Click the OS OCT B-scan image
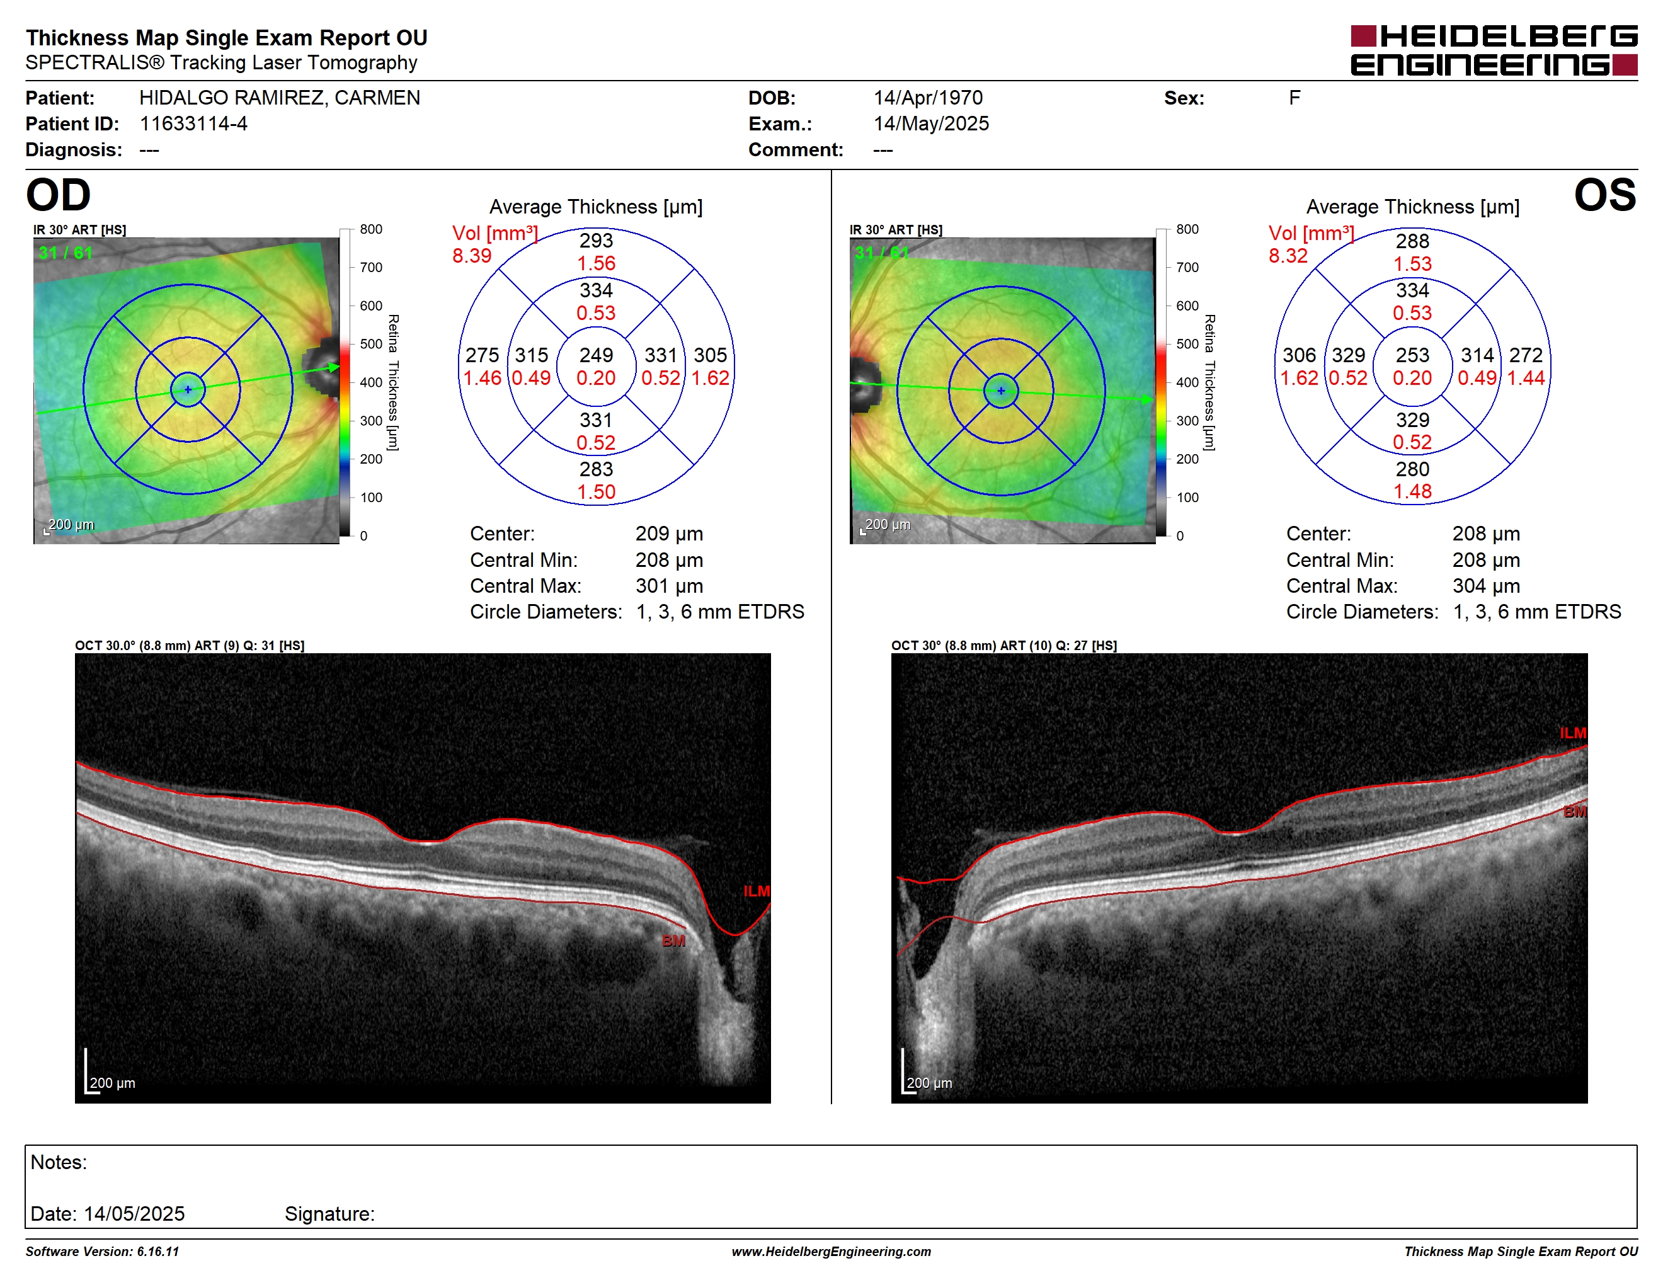Viewport: 1663px width, 1285px height. pyautogui.click(x=1240, y=877)
